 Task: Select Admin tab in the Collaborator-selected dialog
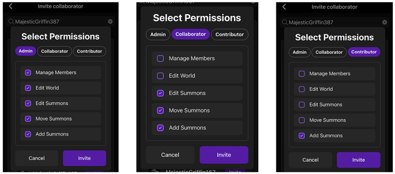[158, 34]
